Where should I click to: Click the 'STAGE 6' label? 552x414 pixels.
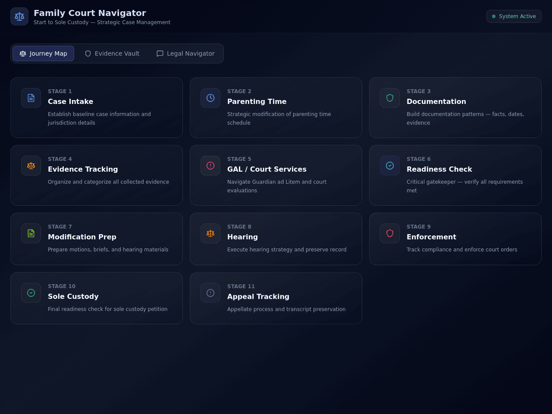[418, 159]
